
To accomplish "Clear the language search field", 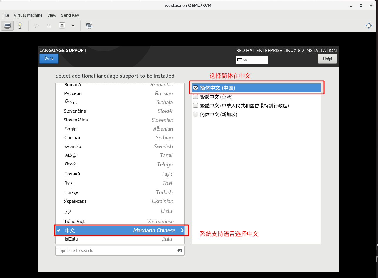I will pyautogui.click(x=180, y=251).
